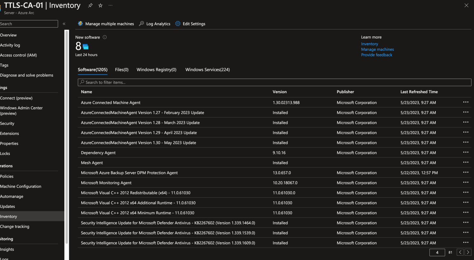Open ellipsis menu for x64 Minimum Runtime row
474x260 pixels.
[x=466, y=213]
